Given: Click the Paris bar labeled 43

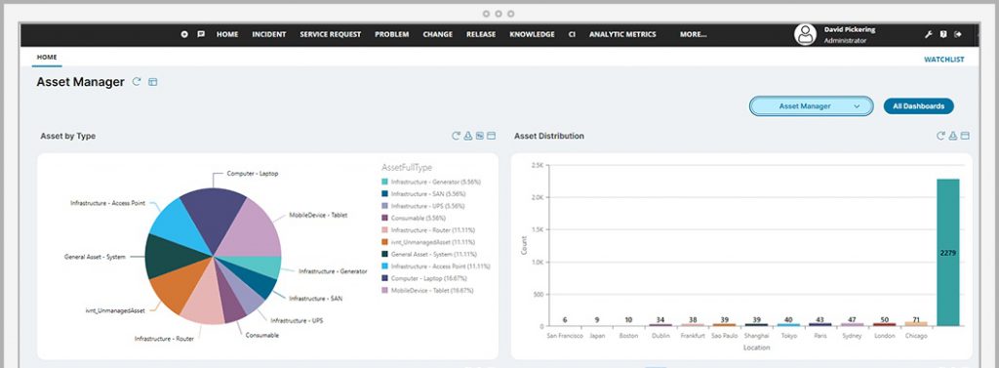Looking at the screenshot, I should click(x=819, y=325).
